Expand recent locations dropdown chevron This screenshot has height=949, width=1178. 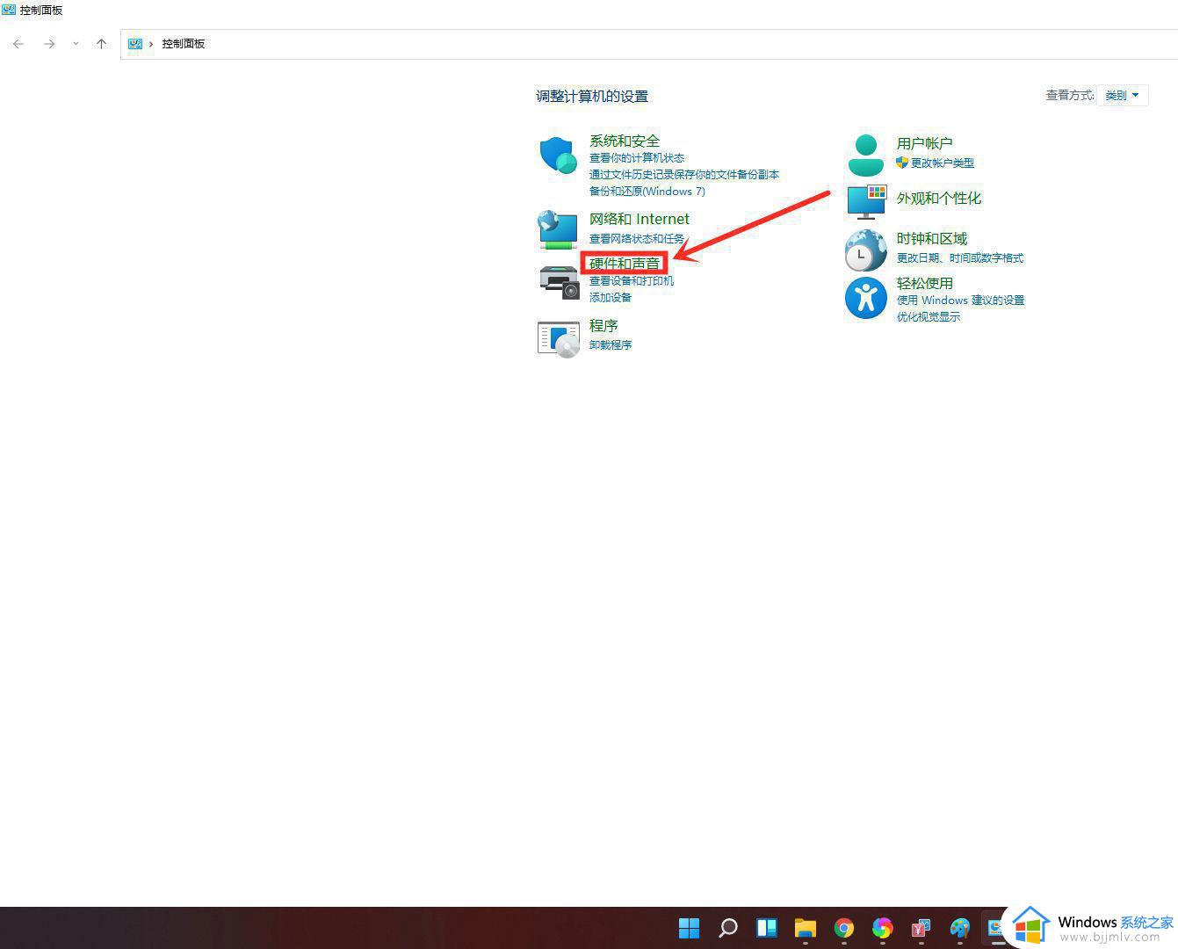pos(76,44)
